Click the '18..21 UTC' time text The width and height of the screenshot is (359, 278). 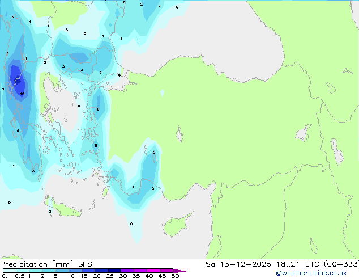298,264
